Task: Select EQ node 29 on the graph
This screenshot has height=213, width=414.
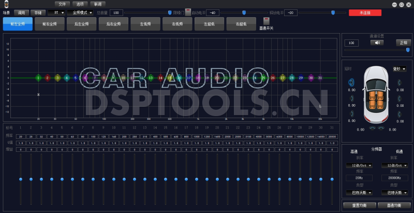Action: 301,78
